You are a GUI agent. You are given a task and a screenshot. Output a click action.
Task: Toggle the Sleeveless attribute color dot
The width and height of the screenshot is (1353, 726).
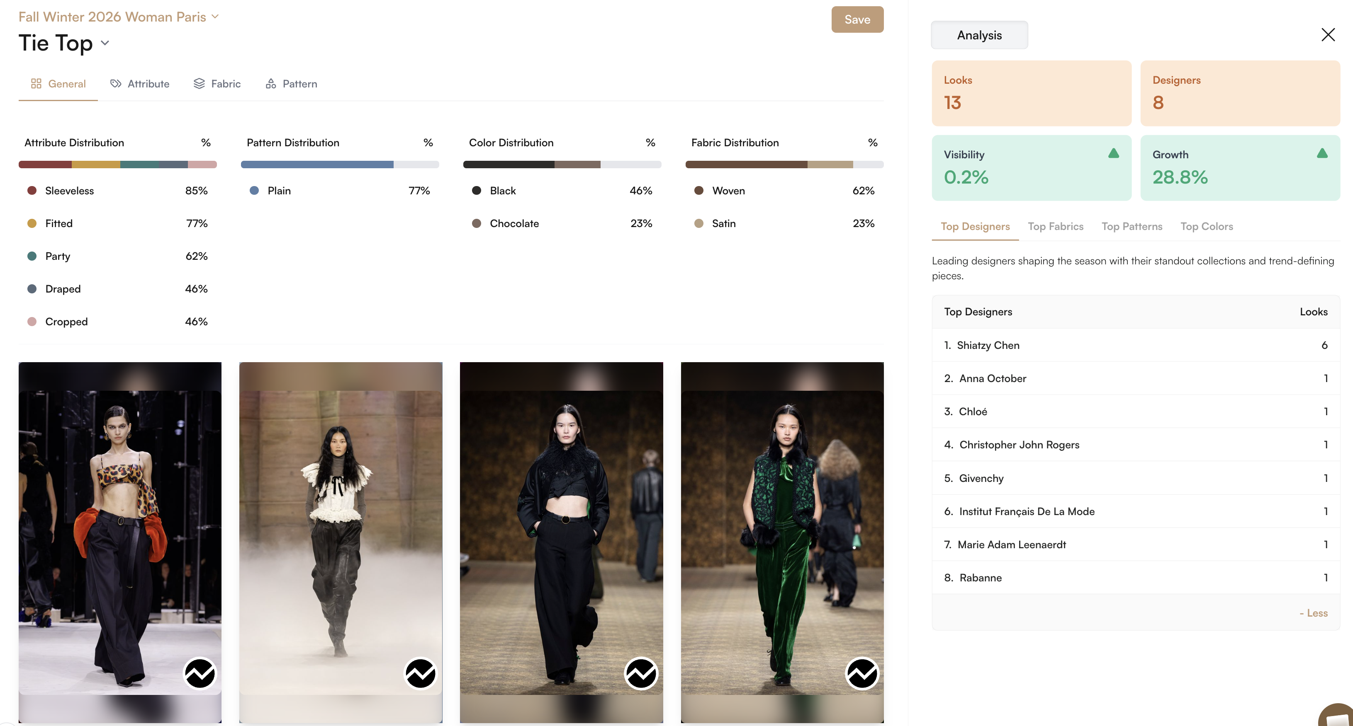(32, 191)
